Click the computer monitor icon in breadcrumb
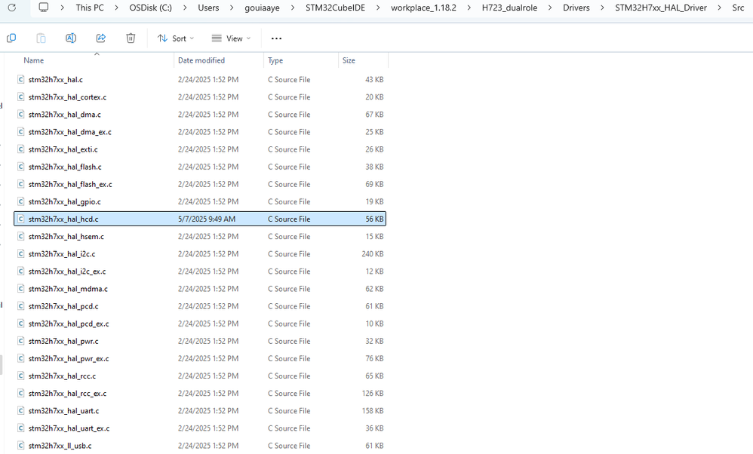 point(44,8)
